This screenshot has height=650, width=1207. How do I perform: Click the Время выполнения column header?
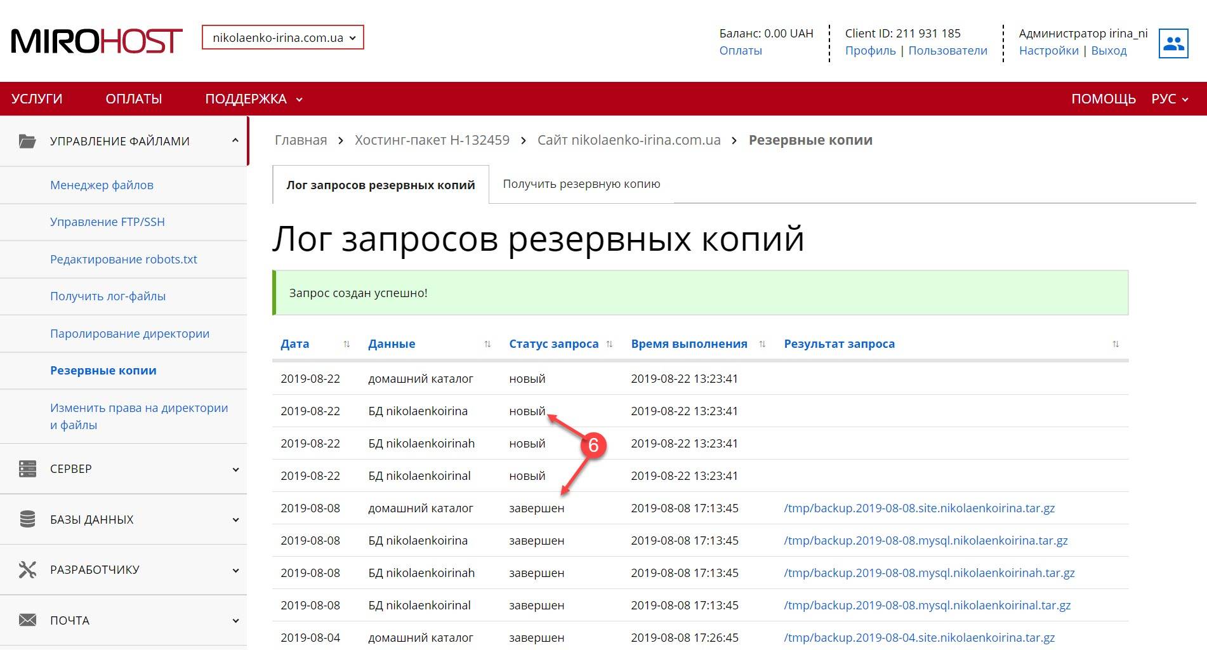point(689,344)
